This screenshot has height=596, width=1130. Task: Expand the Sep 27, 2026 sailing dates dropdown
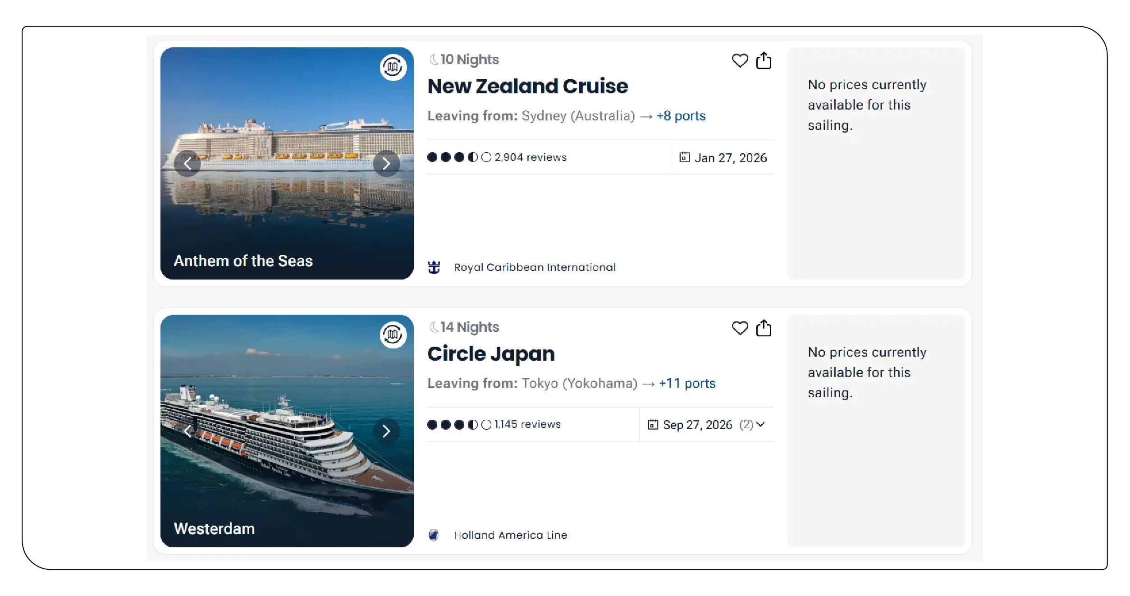(760, 425)
